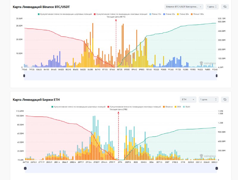Image resolution: width=238 pixels, height=180 pixels.
Task: Toggle the Binance series in the ETH legend
Action: [x=168, y=106]
